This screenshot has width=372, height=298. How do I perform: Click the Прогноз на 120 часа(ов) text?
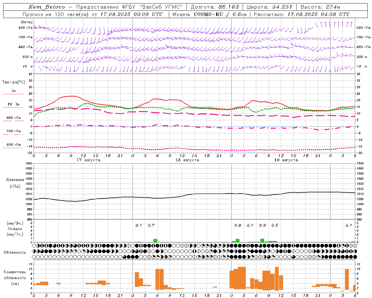coord(56,14)
